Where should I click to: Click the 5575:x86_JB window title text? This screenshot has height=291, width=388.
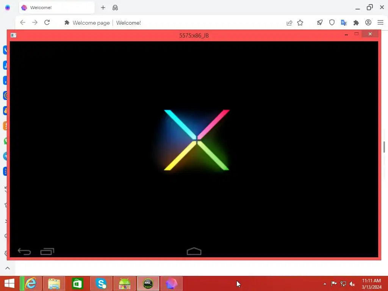(x=194, y=35)
